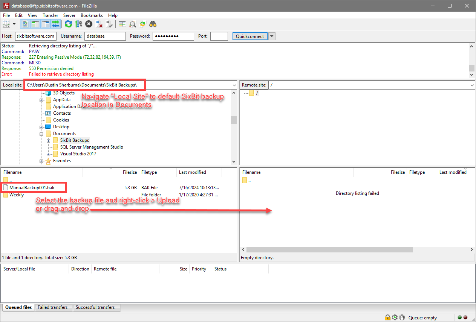Click the Password input field
Viewport: 476px width, 322px height.
(x=173, y=36)
